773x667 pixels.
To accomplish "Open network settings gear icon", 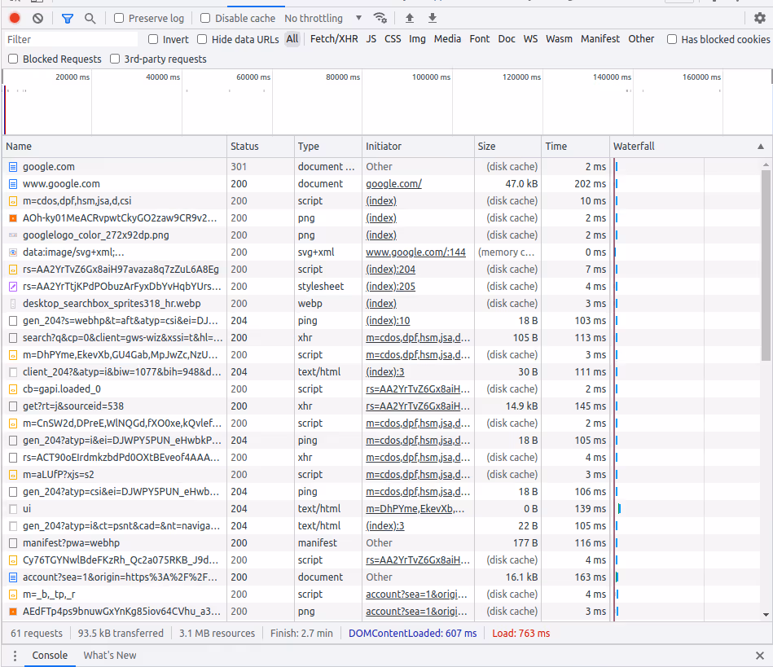I will click(760, 18).
